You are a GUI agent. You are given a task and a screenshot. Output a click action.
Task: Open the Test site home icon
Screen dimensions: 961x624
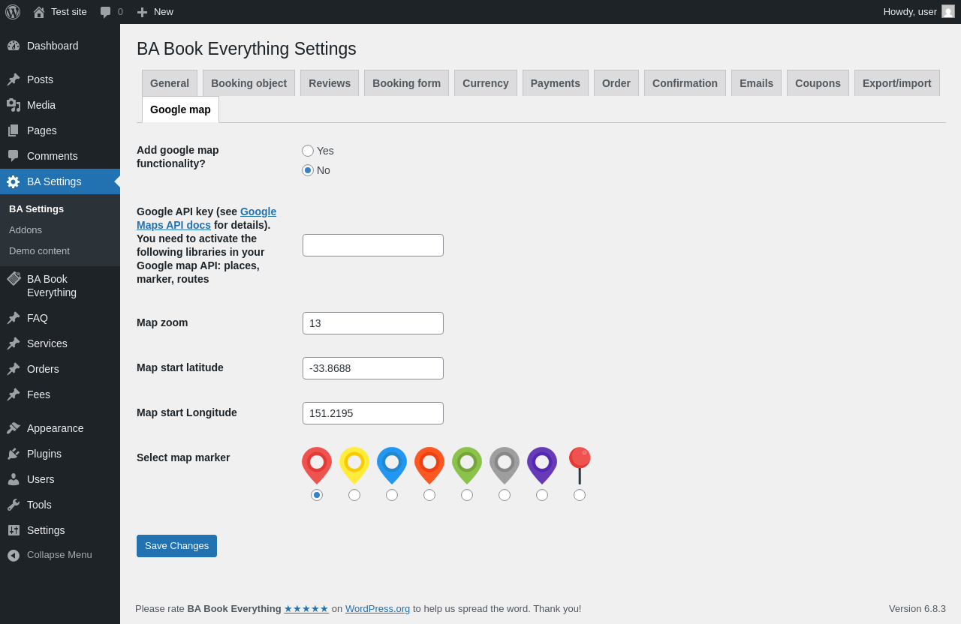pyautogui.click(x=39, y=12)
